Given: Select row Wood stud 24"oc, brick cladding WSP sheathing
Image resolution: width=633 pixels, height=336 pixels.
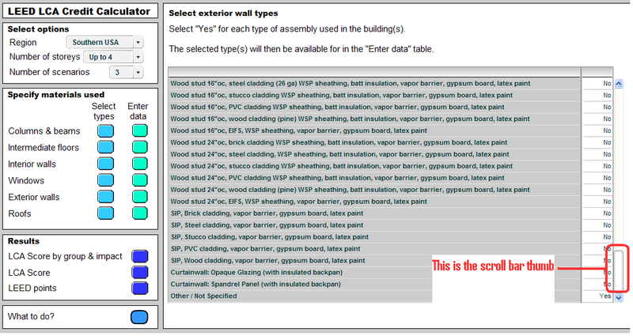Looking at the screenshot, I should click(374, 142).
